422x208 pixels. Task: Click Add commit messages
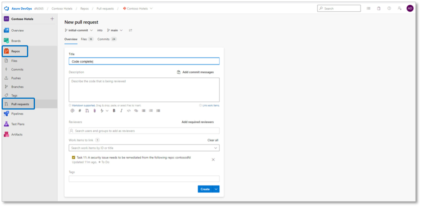195,72
